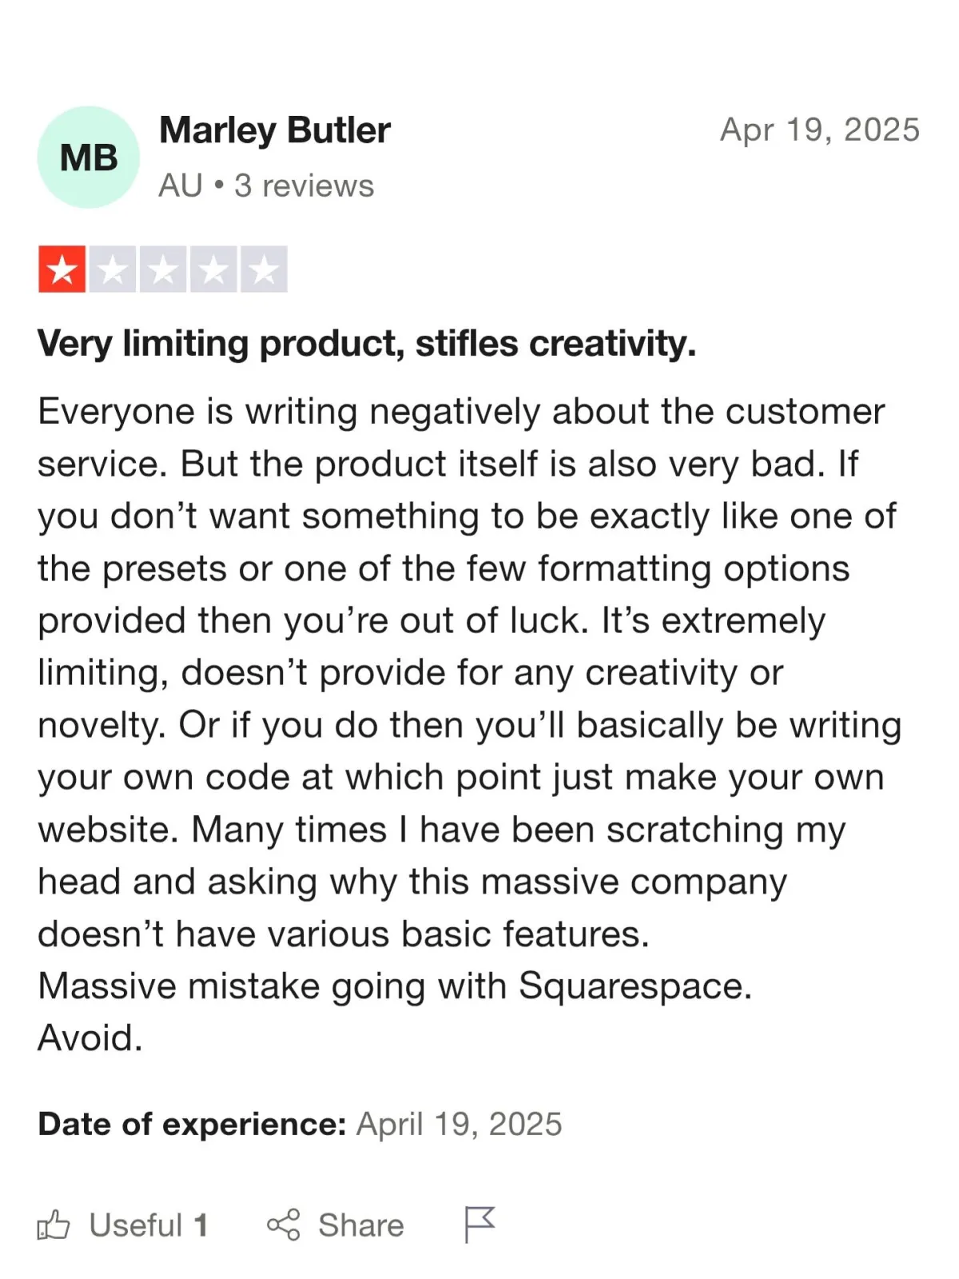
Task: Click the '3 reviews' text
Action: coord(304,185)
